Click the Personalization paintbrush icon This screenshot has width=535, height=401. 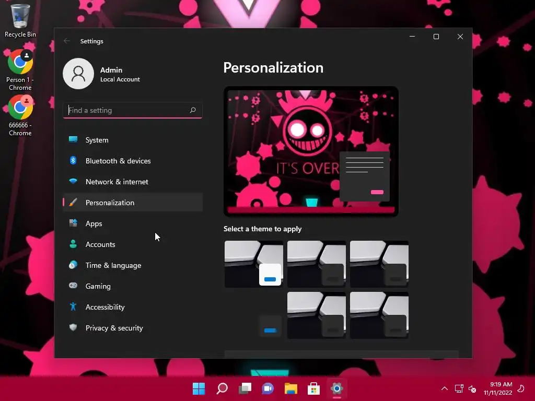pos(73,202)
